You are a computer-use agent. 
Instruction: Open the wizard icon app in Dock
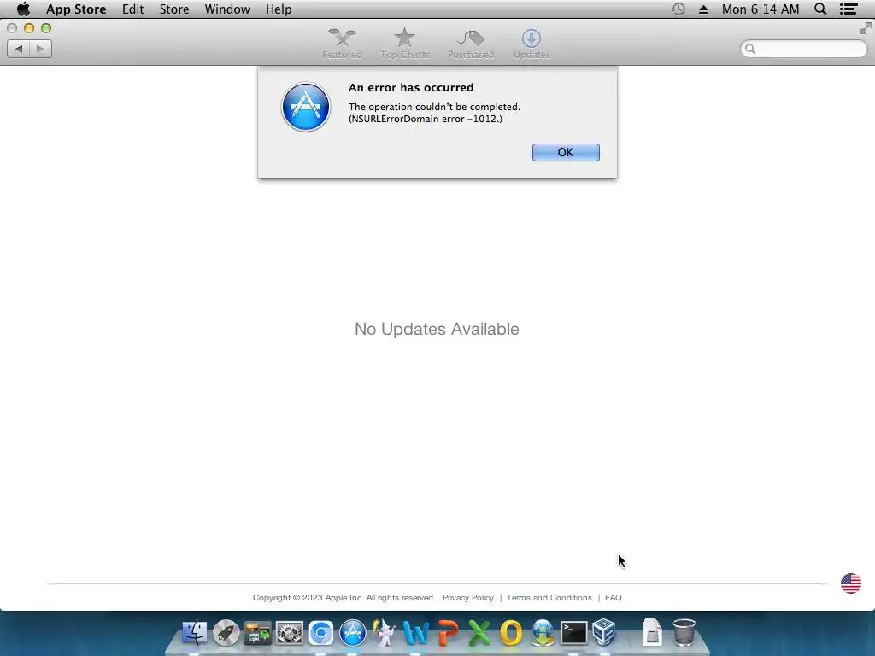point(384,633)
